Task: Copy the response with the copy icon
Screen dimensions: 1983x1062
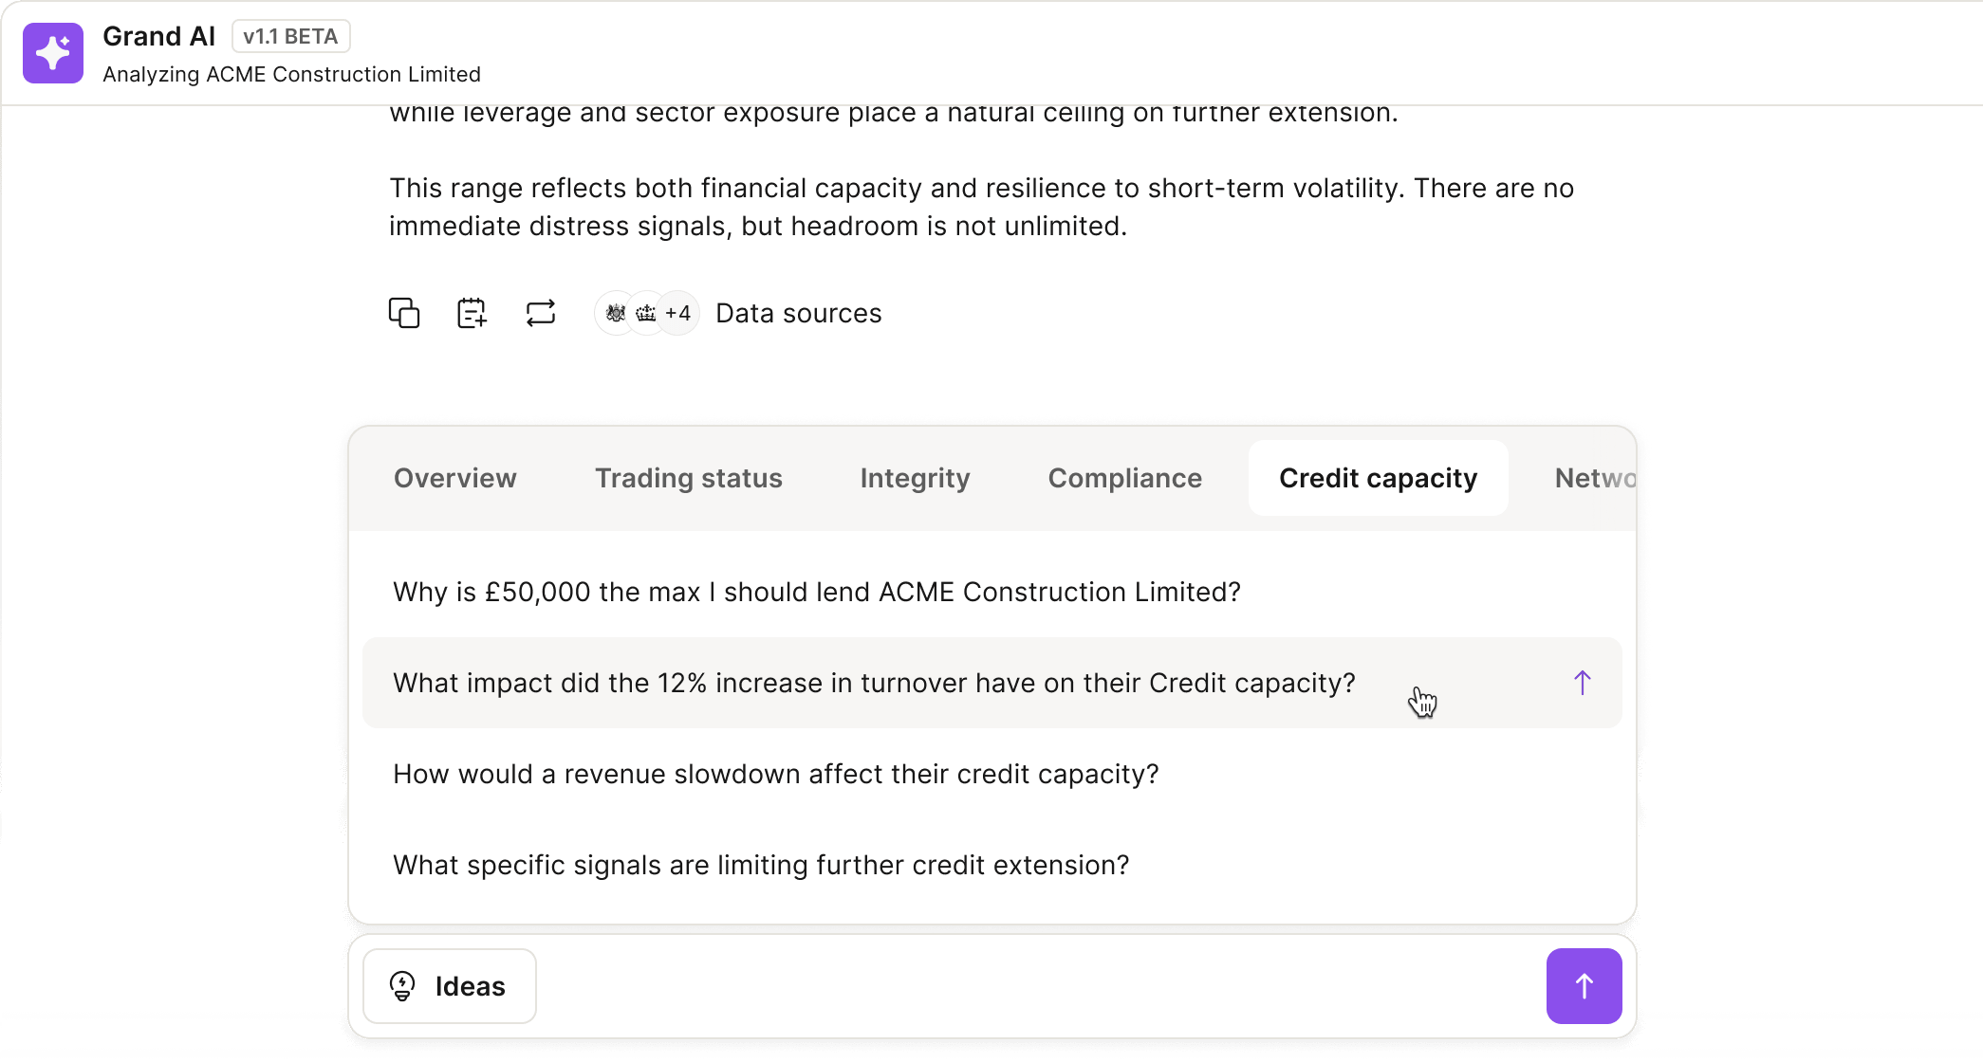Action: [x=404, y=313]
